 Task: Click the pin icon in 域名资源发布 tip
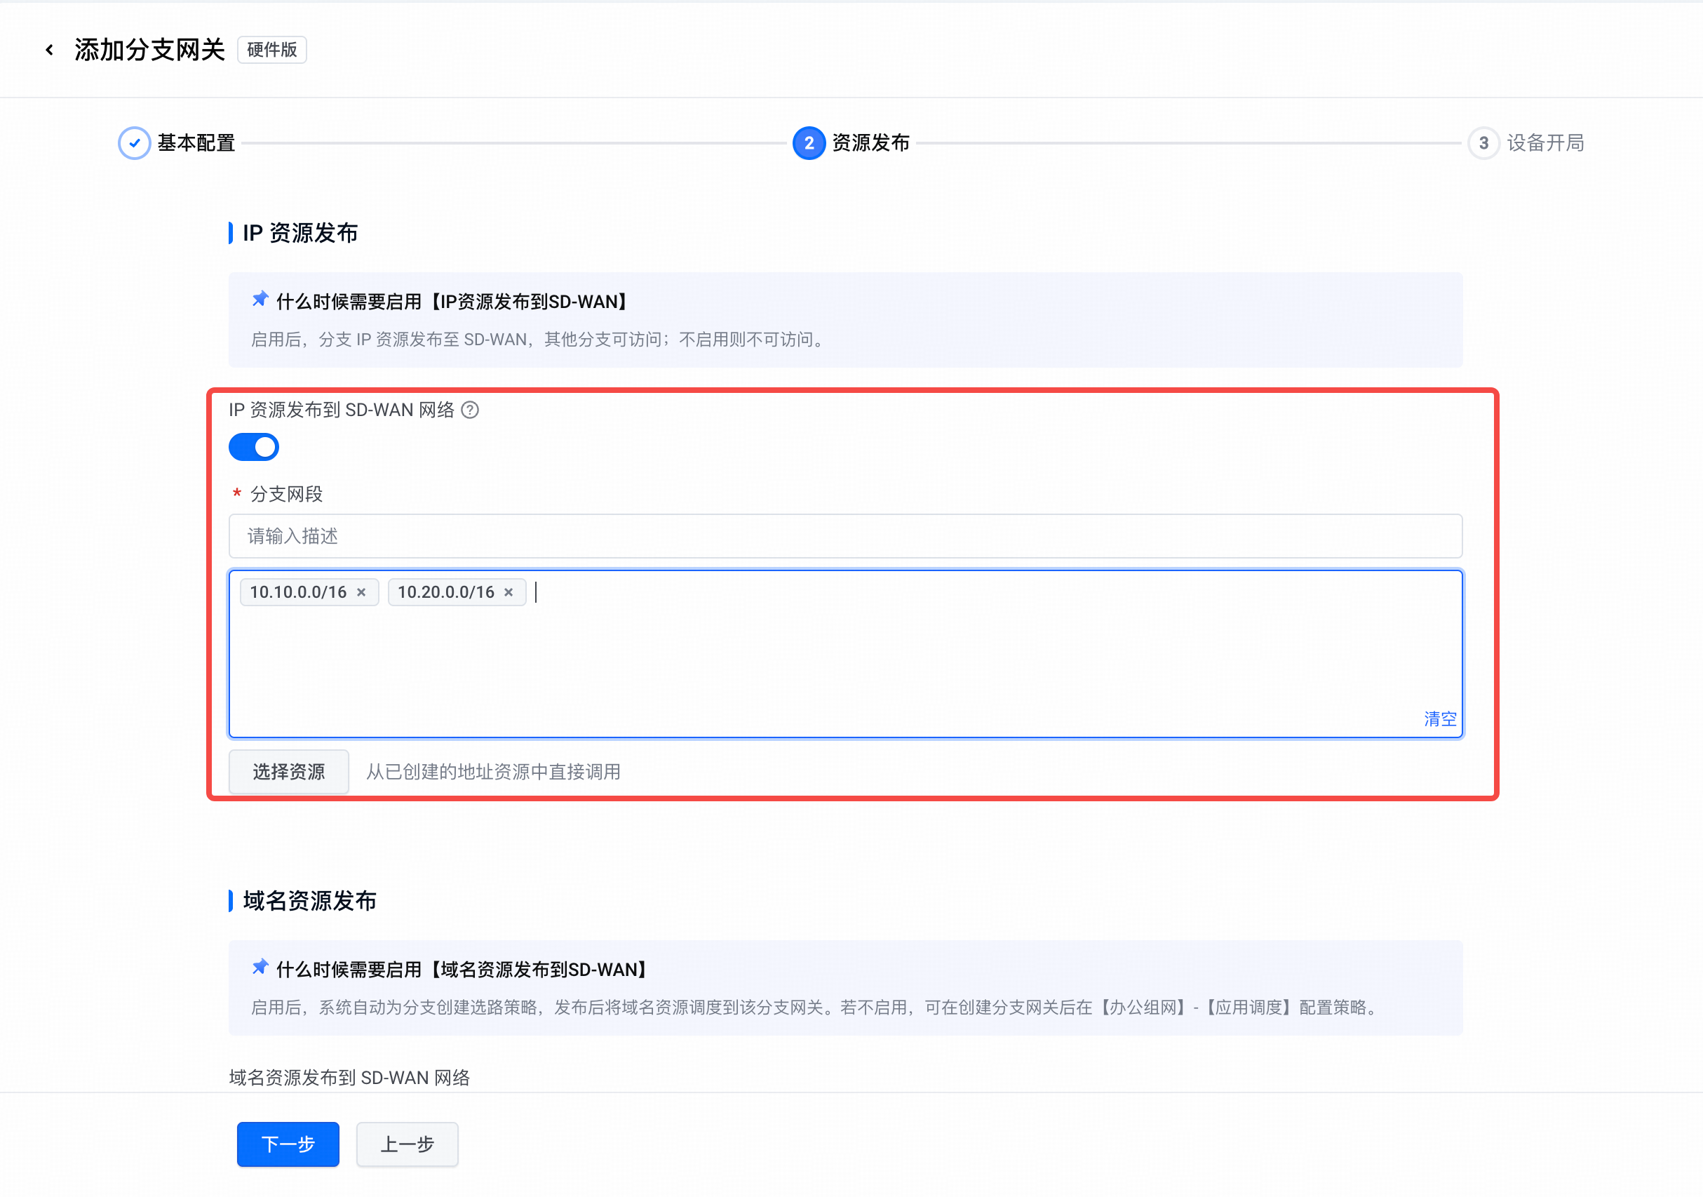260,968
